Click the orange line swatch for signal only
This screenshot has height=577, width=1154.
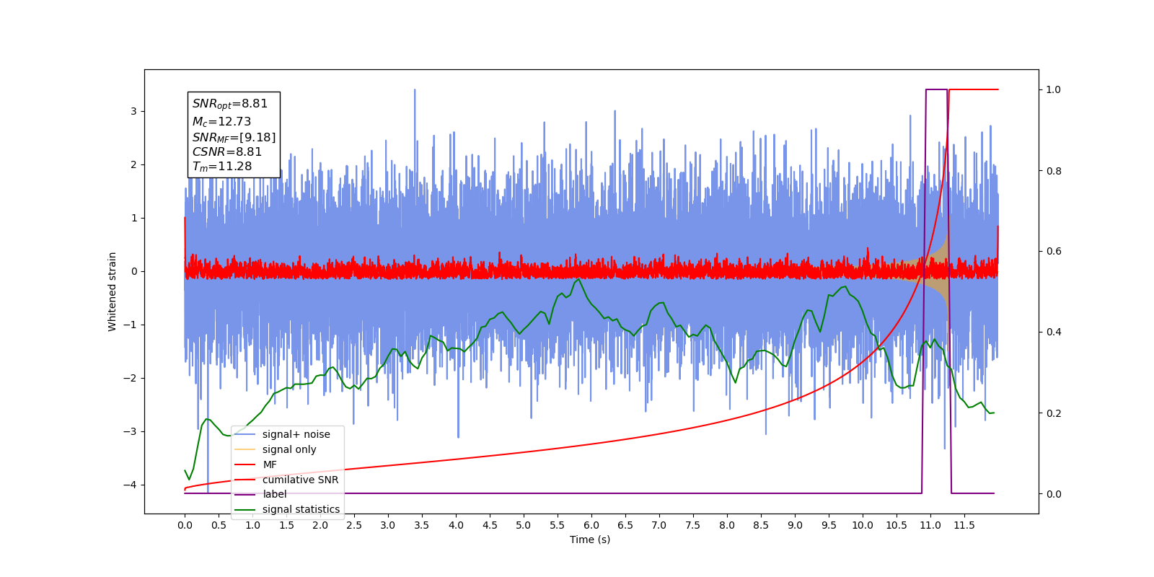point(245,449)
